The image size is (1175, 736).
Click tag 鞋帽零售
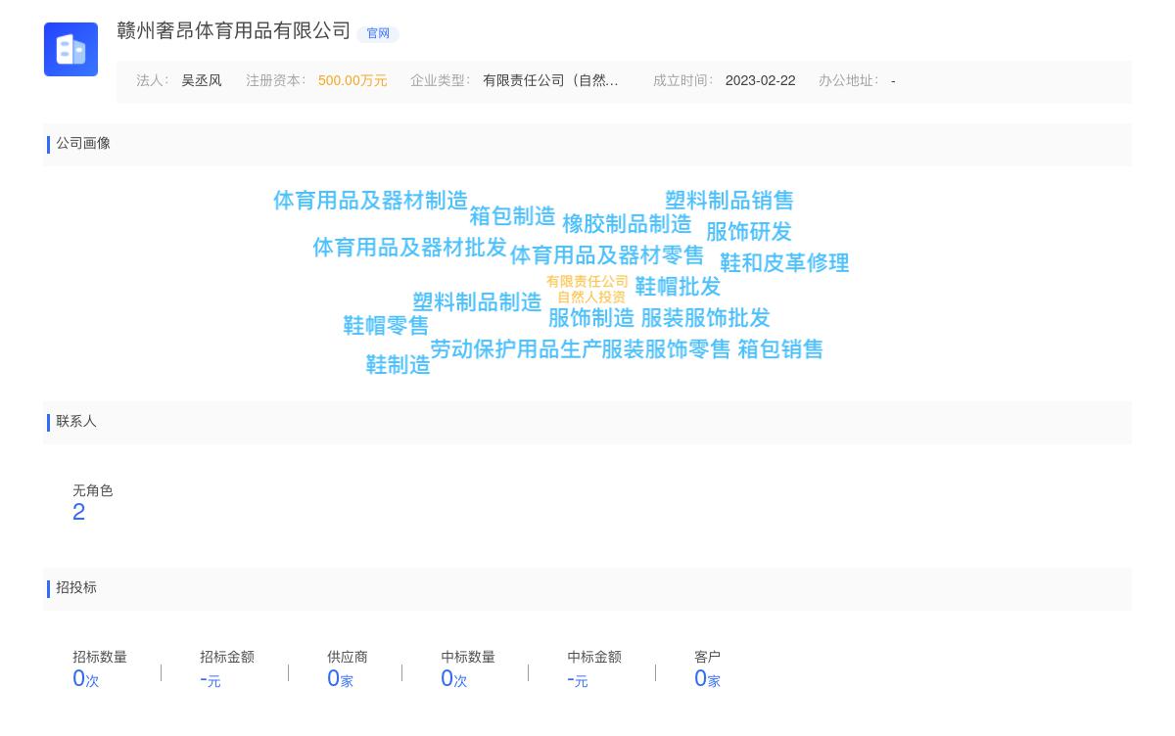386,326
